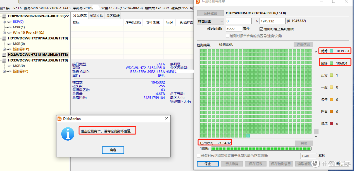Click the 坏道检测与修复 window logo icon
Screen dimensions: 354x171
(198, 2)
